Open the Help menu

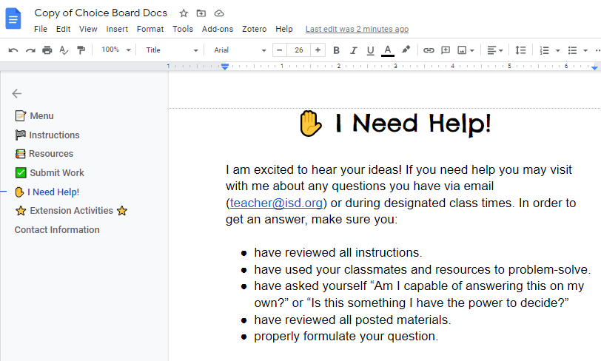click(x=284, y=29)
